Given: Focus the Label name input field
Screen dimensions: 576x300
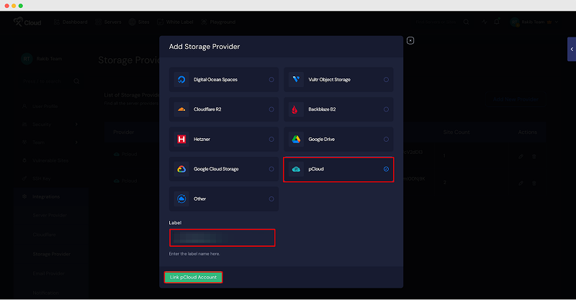Looking at the screenshot, I should pos(222,237).
